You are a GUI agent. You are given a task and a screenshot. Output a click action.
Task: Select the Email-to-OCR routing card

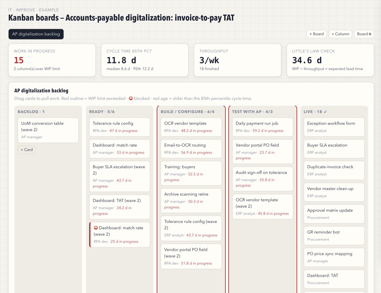pos(191,149)
